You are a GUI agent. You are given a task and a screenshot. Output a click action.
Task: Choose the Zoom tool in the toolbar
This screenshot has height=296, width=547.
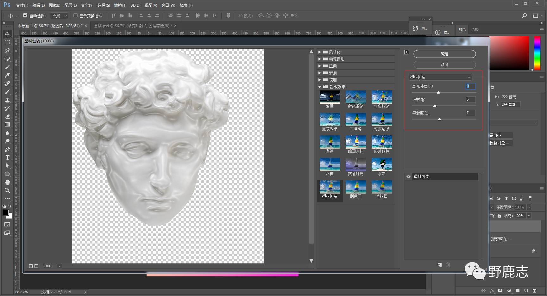tap(7, 190)
